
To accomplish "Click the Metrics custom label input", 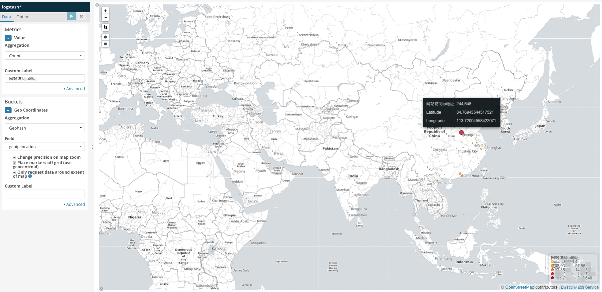I will pos(45,78).
